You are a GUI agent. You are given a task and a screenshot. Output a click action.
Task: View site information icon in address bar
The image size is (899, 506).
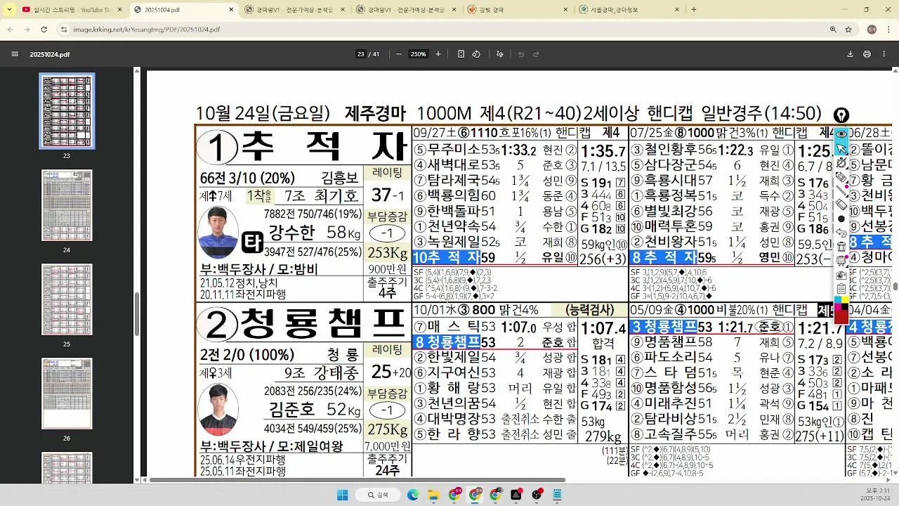(64, 30)
